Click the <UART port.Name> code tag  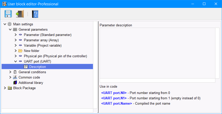[116, 104]
